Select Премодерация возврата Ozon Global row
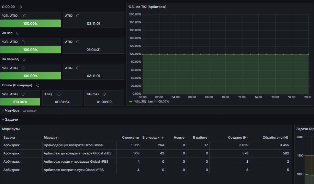 coord(146,145)
